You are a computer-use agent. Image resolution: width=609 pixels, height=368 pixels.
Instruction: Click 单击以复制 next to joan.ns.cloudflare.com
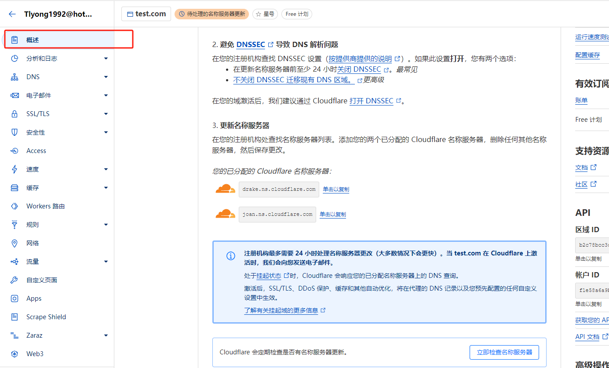333,215
